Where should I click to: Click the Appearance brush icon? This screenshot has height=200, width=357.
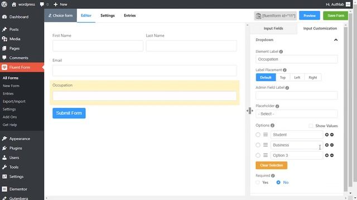[x=4, y=138]
